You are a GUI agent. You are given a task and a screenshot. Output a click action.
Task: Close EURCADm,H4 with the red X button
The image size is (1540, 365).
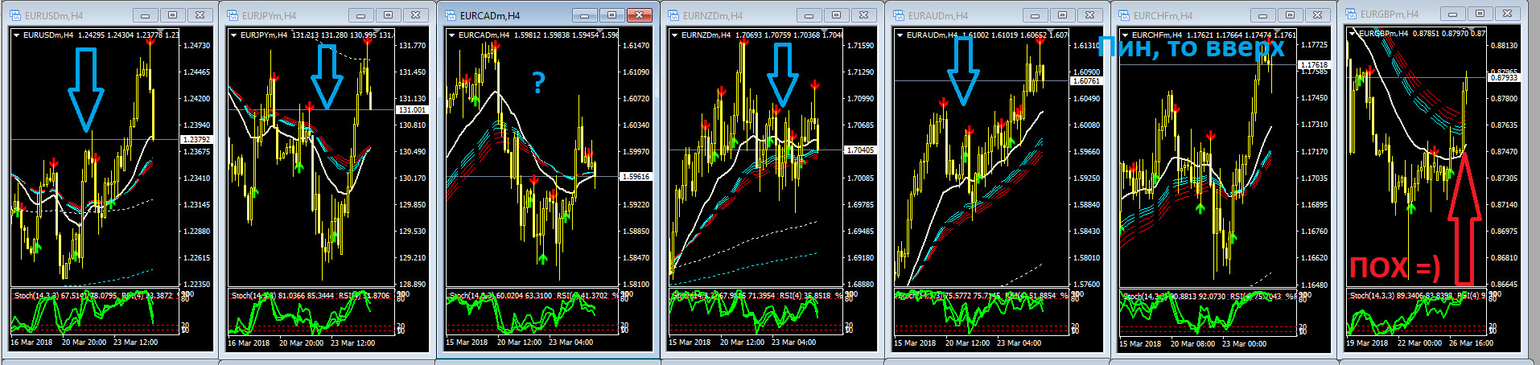(640, 15)
